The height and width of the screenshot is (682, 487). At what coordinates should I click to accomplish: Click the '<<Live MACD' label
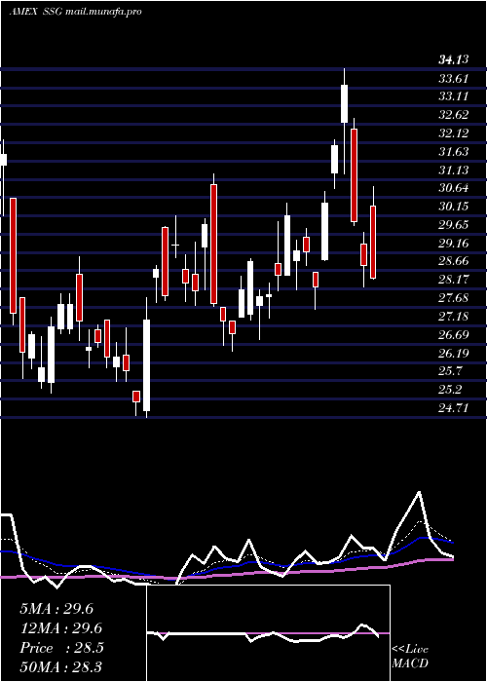[x=410, y=656]
